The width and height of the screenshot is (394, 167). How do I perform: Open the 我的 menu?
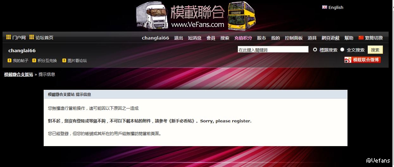point(275,38)
